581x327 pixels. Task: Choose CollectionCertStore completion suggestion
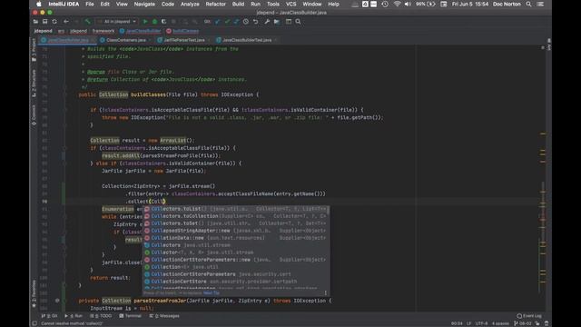tap(236, 282)
